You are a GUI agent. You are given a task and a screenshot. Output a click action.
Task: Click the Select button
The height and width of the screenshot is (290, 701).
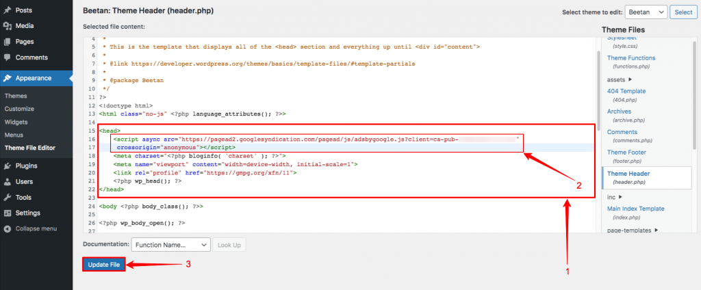(x=683, y=12)
